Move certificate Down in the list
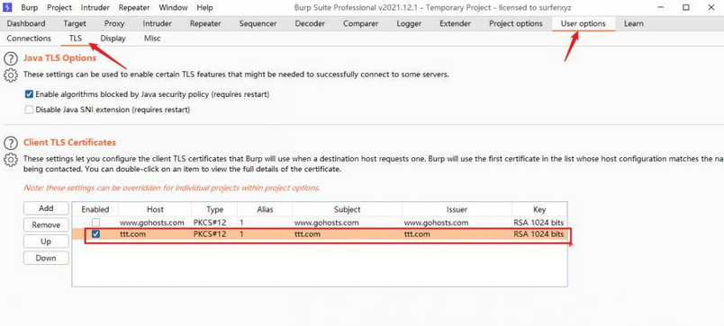This screenshot has height=326, width=724. 46,258
